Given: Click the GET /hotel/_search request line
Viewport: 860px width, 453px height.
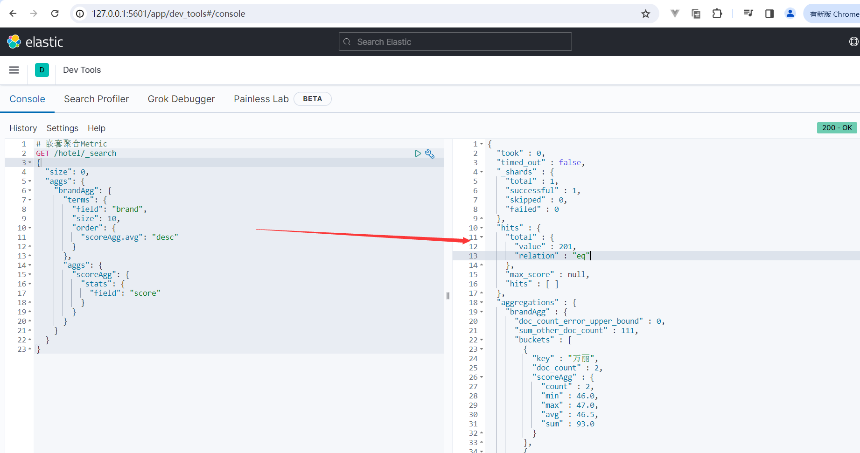Looking at the screenshot, I should point(76,153).
